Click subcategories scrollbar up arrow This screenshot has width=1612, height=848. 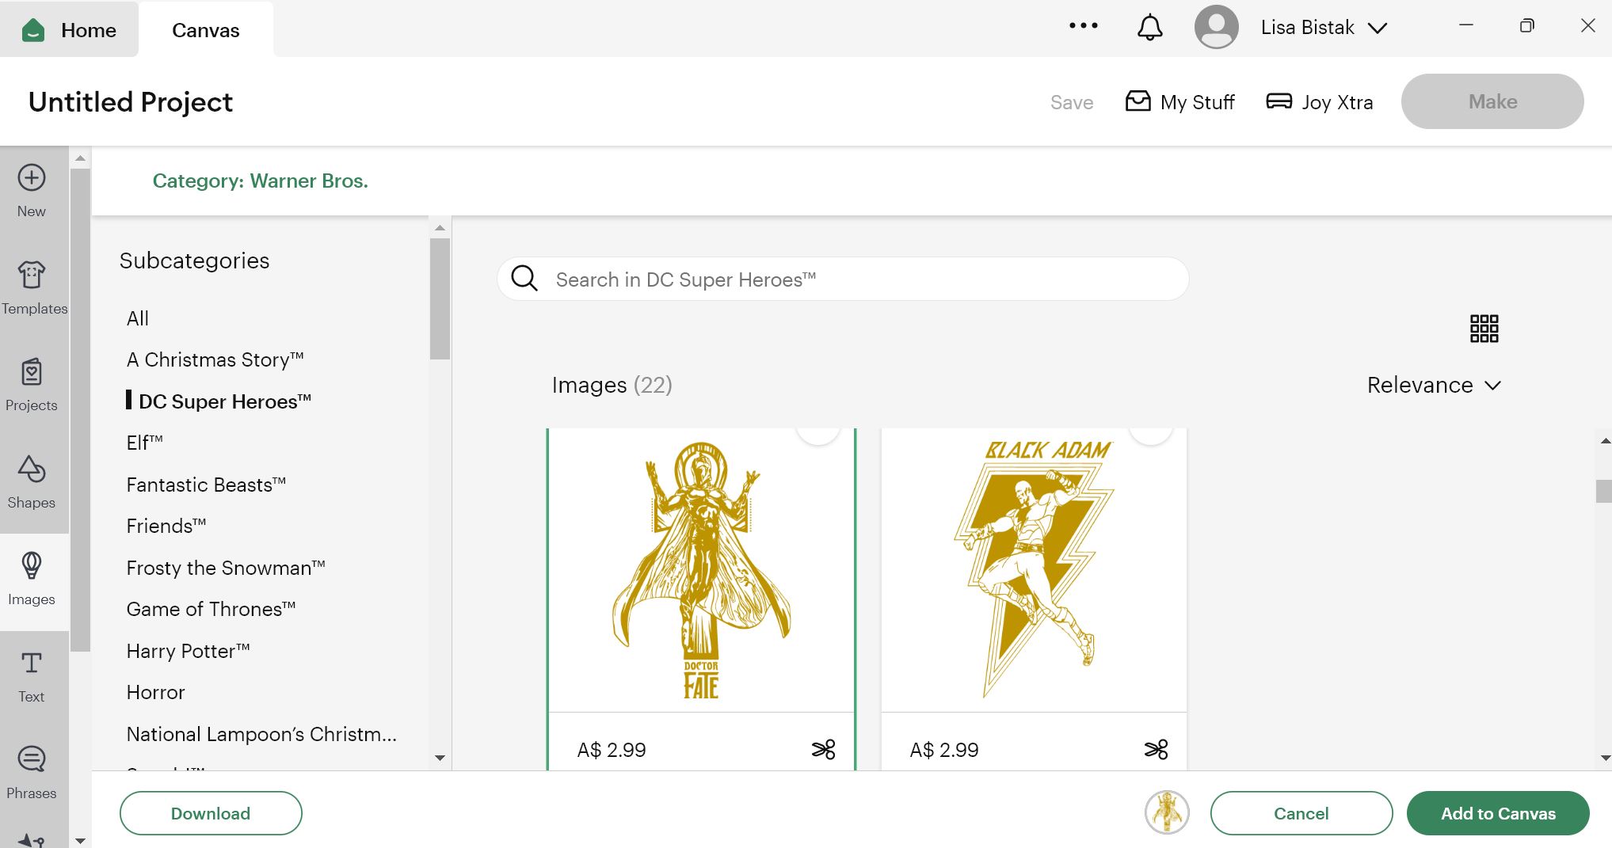pos(440,227)
